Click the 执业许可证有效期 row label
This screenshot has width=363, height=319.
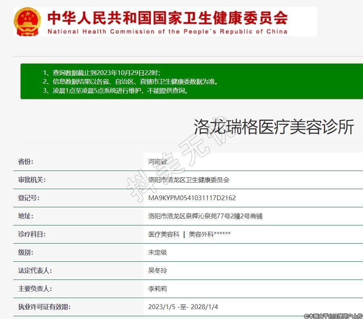[x=44, y=307]
